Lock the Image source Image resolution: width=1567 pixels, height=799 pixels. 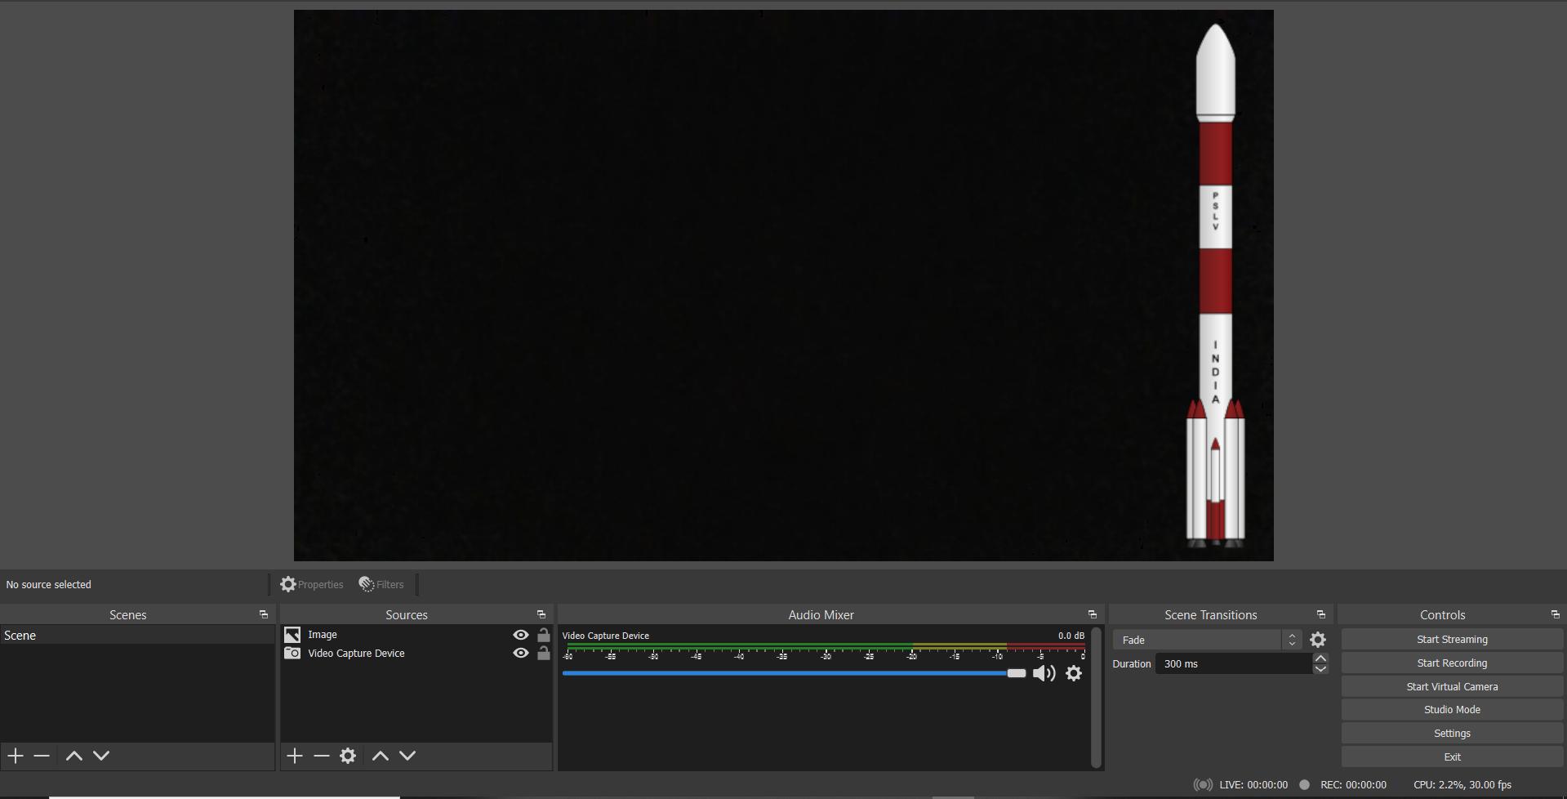click(x=544, y=634)
